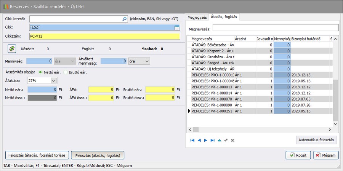This screenshot has height=171, width=343.
Task: Go to previous record arrow
Action: tap(199, 140)
